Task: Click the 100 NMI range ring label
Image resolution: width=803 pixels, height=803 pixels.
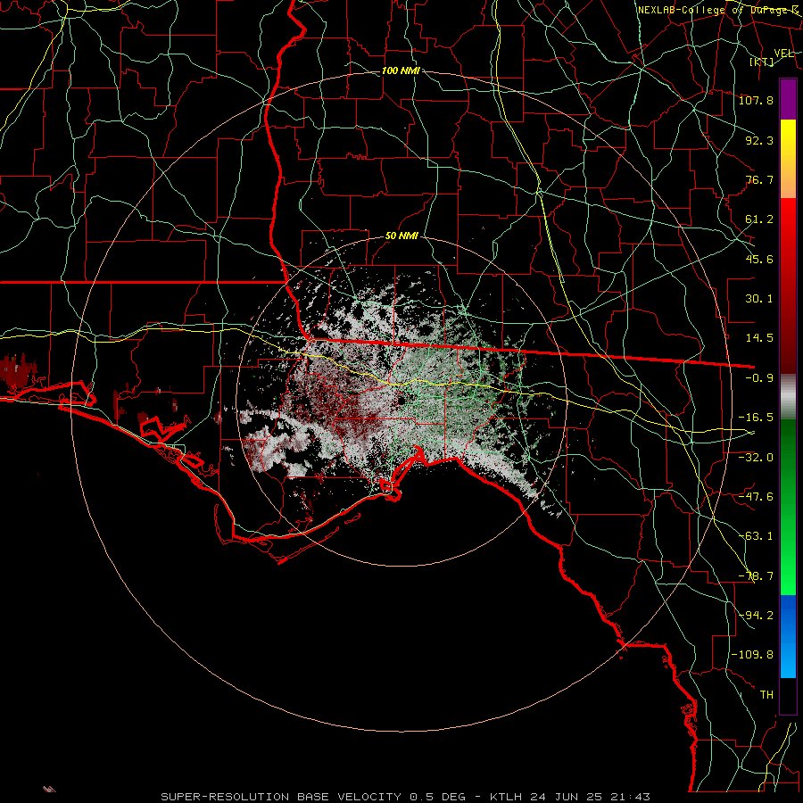Action: [x=401, y=70]
